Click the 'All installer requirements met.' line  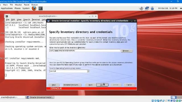[x=22, y=58]
